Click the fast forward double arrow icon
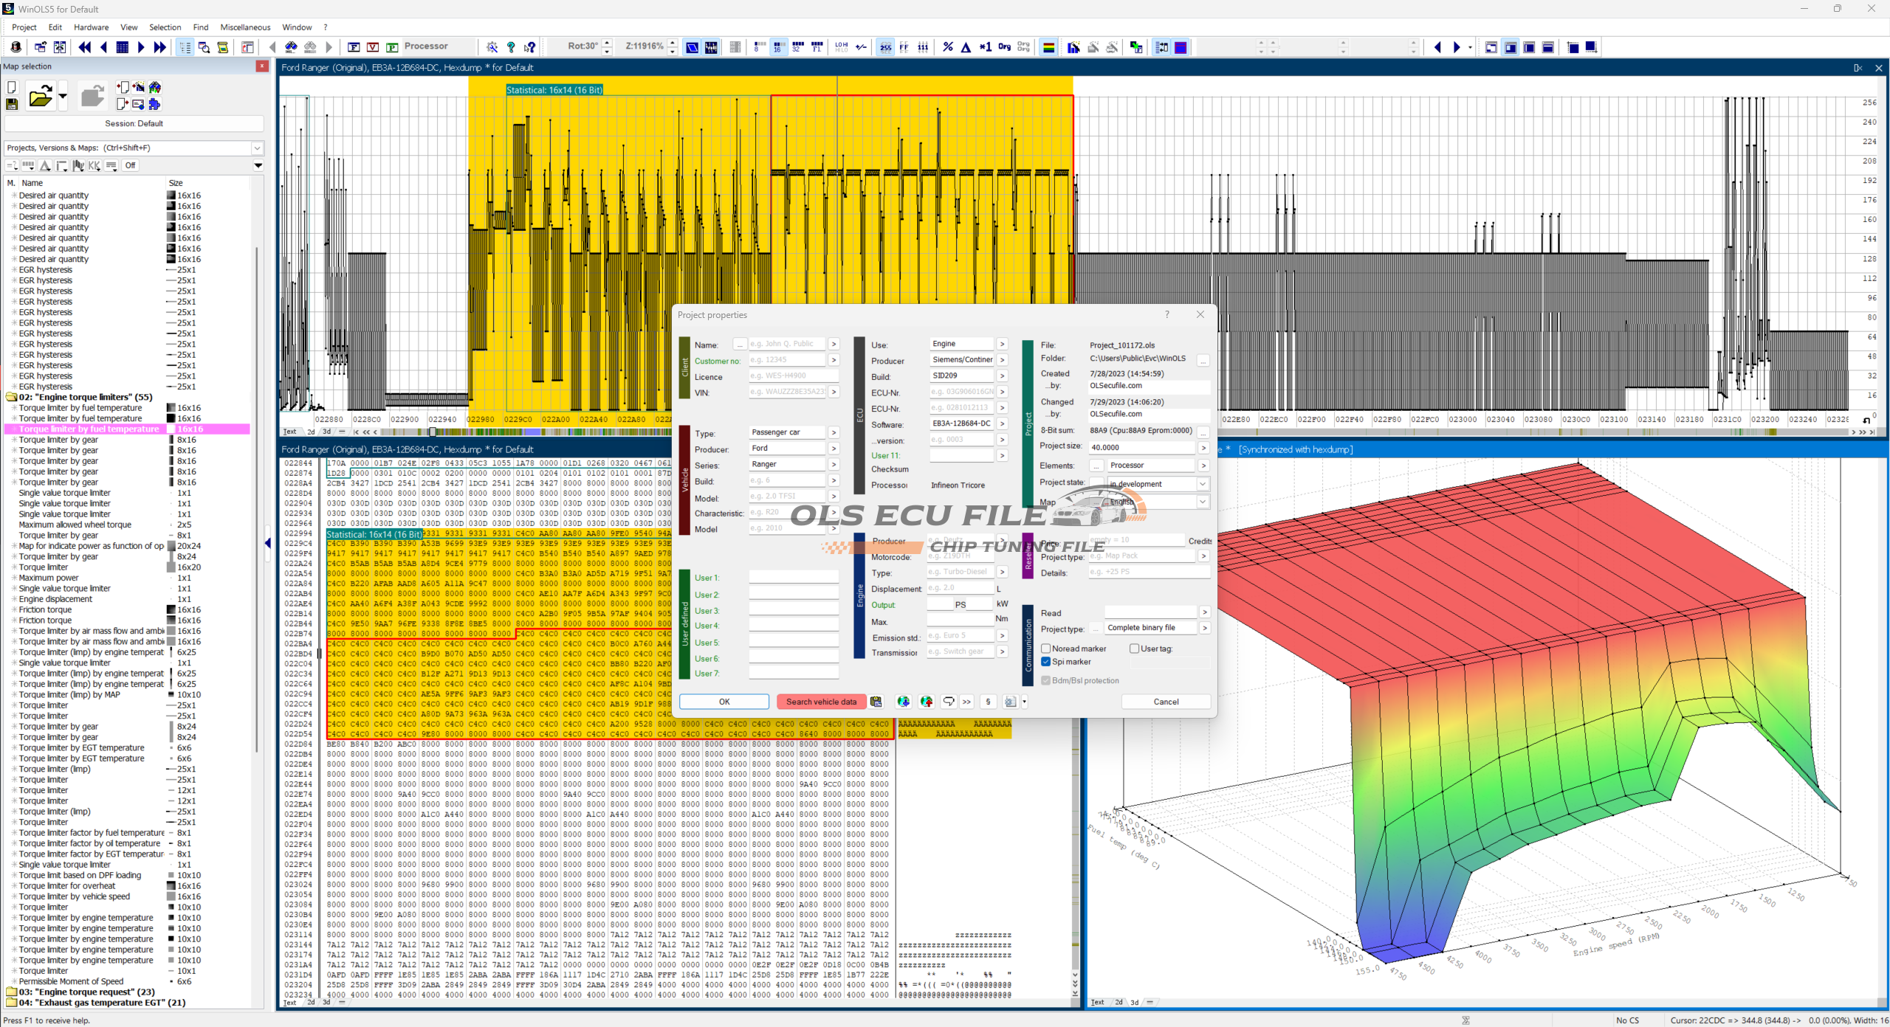 [x=160, y=47]
